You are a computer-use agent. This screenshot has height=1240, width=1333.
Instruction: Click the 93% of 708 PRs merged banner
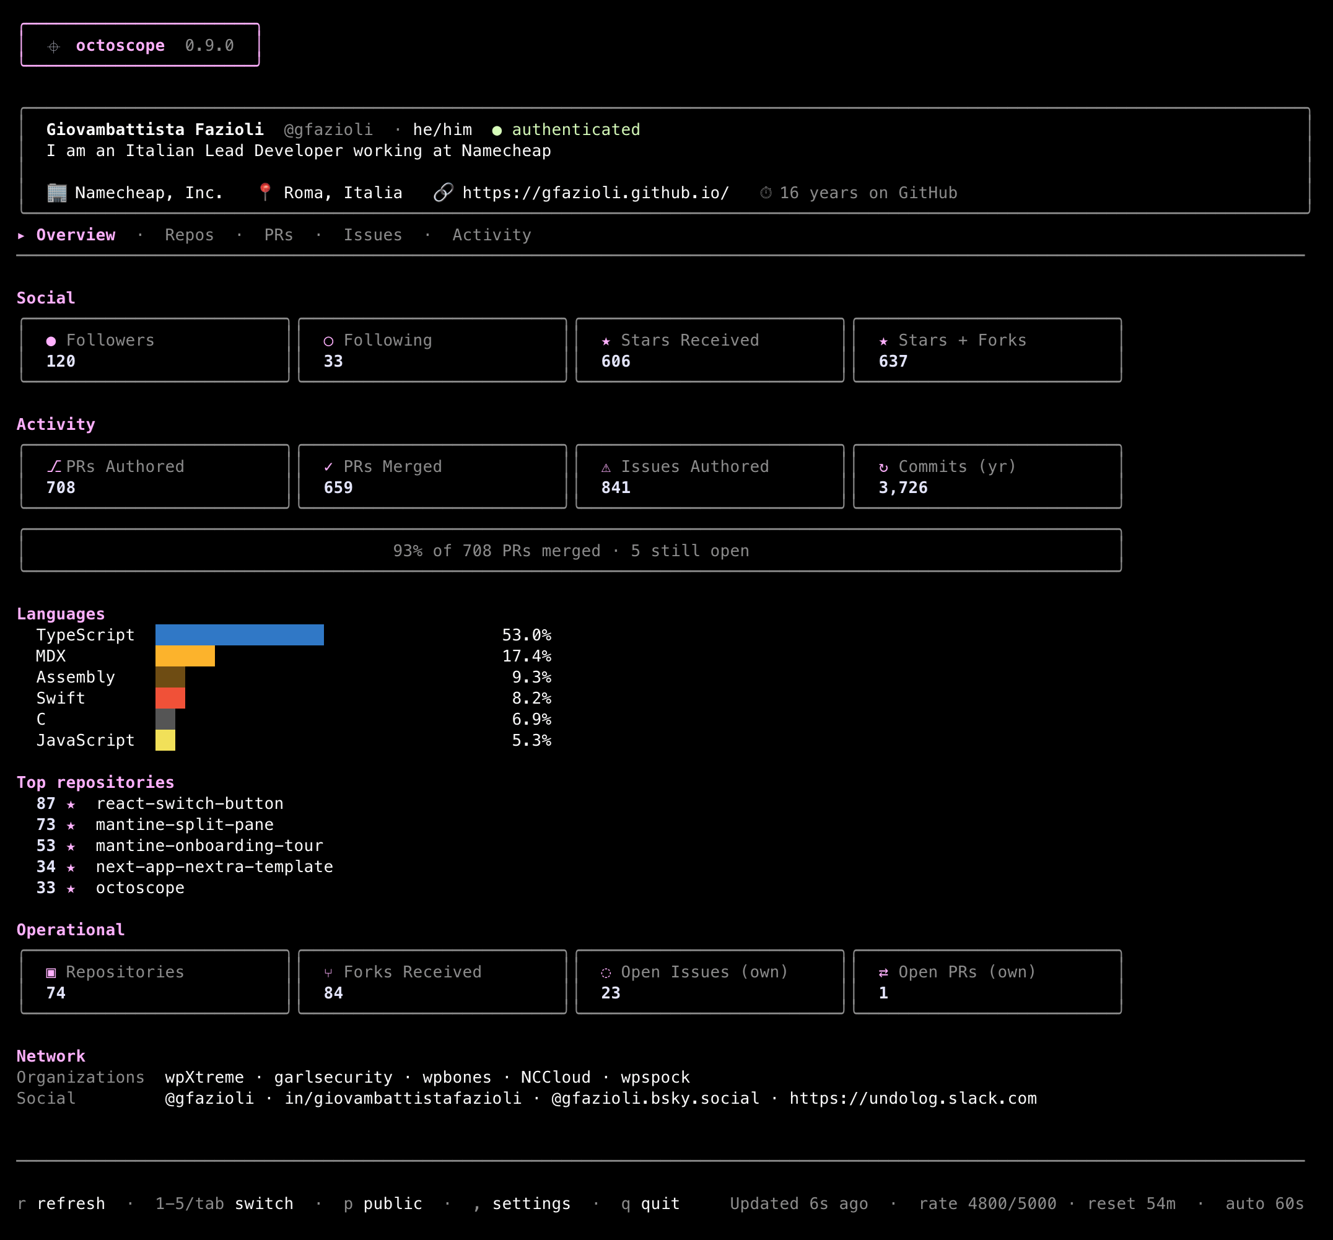click(x=571, y=551)
